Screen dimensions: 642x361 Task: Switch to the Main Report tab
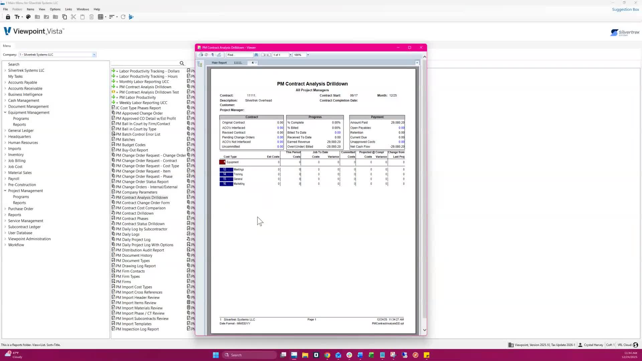click(219, 63)
